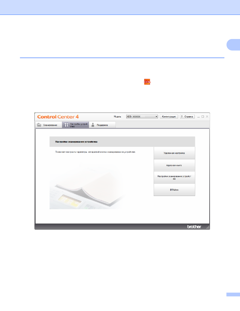The width and height of the screenshot is (240, 311).
Task: Open Справка help button
Action: click(187, 117)
